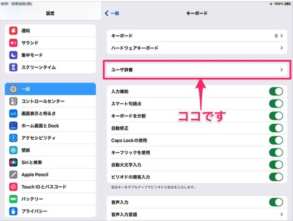This screenshot has height=221, width=293.
Task: Tap the アクセシビリティ icon
Action: [x=13, y=138]
